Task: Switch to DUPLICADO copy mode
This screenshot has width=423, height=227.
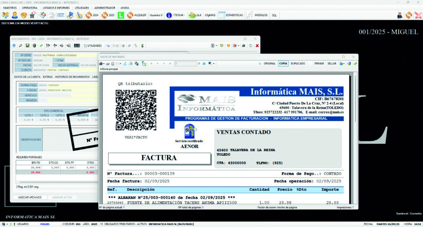Action: [298, 63]
